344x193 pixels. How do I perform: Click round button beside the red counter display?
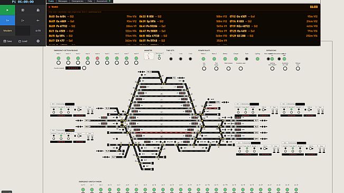coord(84,68)
